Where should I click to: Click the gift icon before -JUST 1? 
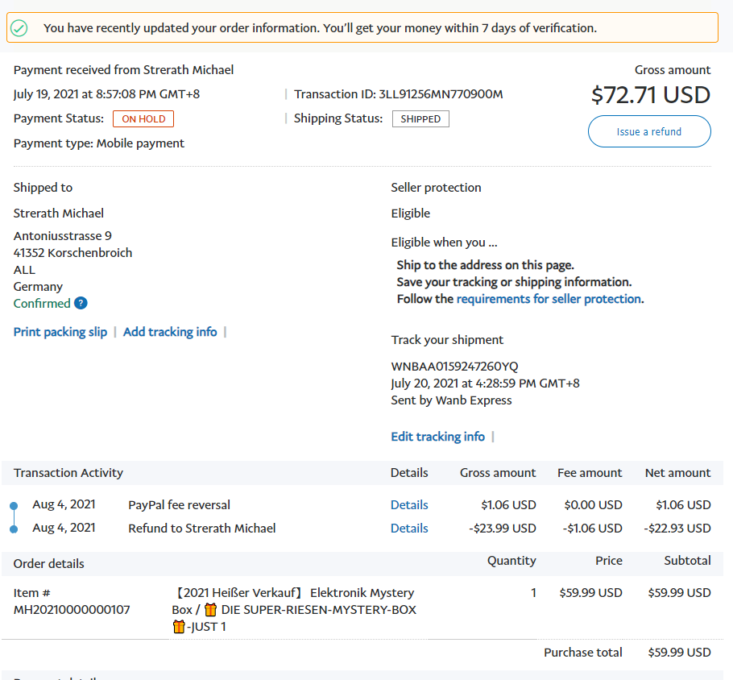click(x=179, y=627)
